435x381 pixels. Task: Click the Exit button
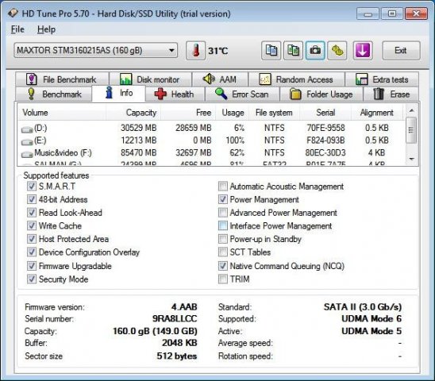tap(401, 51)
